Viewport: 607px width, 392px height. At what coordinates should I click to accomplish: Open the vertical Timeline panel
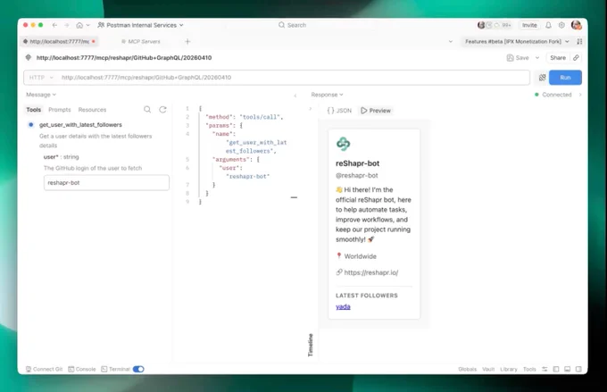click(x=310, y=345)
